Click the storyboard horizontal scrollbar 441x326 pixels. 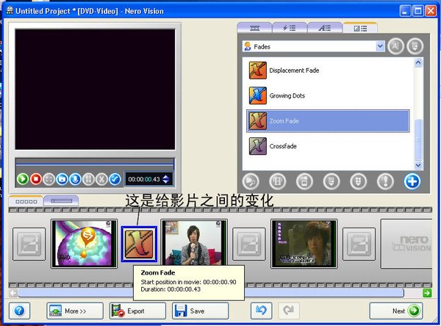coord(211,293)
